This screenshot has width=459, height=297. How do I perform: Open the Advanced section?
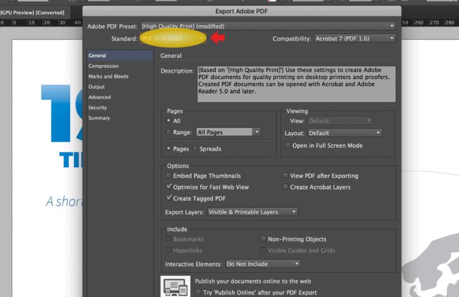99,97
